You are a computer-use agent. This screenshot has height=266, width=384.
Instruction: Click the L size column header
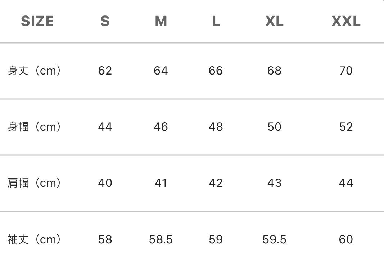pyautogui.click(x=216, y=21)
